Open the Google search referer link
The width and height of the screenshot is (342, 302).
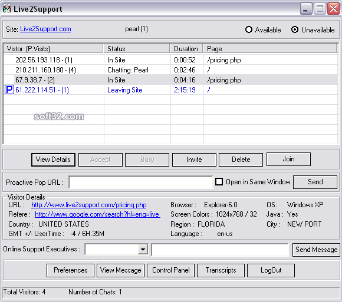coord(97,214)
